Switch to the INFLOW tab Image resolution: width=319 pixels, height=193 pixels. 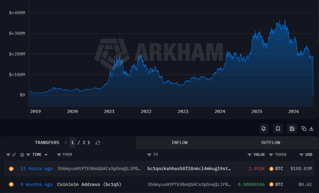(x=179, y=142)
